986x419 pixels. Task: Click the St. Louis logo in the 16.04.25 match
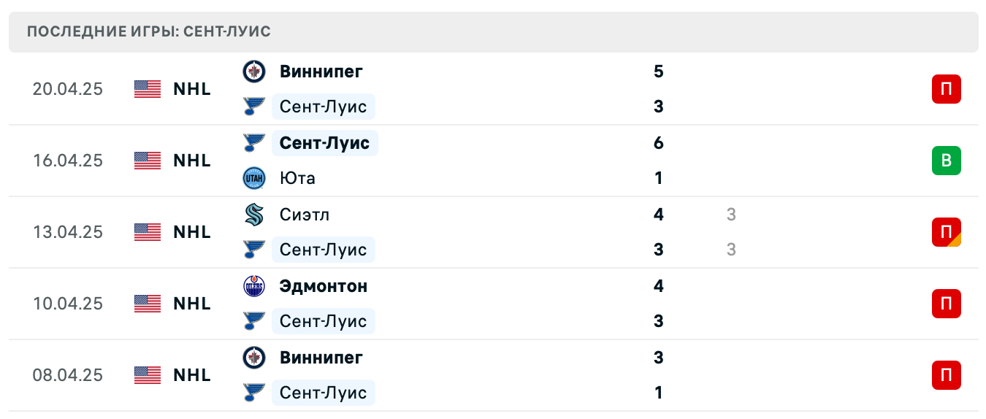tap(253, 143)
